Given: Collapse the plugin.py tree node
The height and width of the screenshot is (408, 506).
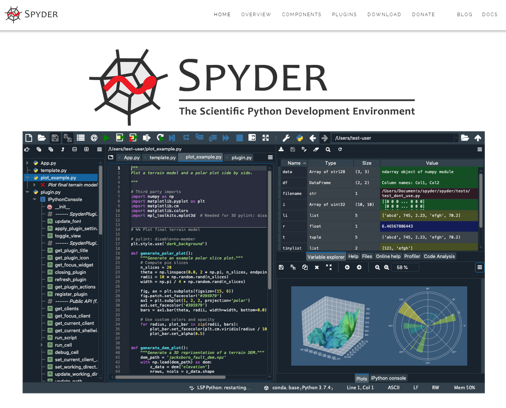Looking at the screenshot, I should (x=27, y=192).
